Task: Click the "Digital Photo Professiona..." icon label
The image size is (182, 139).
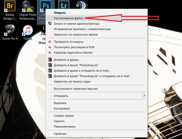Action: [x=28, y=17]
